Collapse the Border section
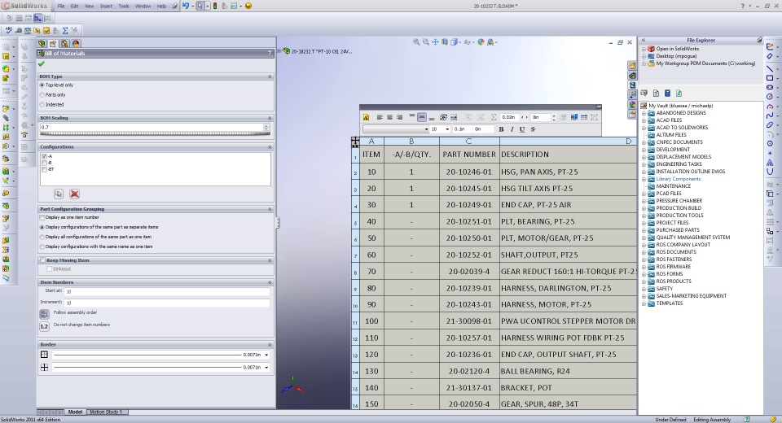The image size is (782, 423). point(270,345)
